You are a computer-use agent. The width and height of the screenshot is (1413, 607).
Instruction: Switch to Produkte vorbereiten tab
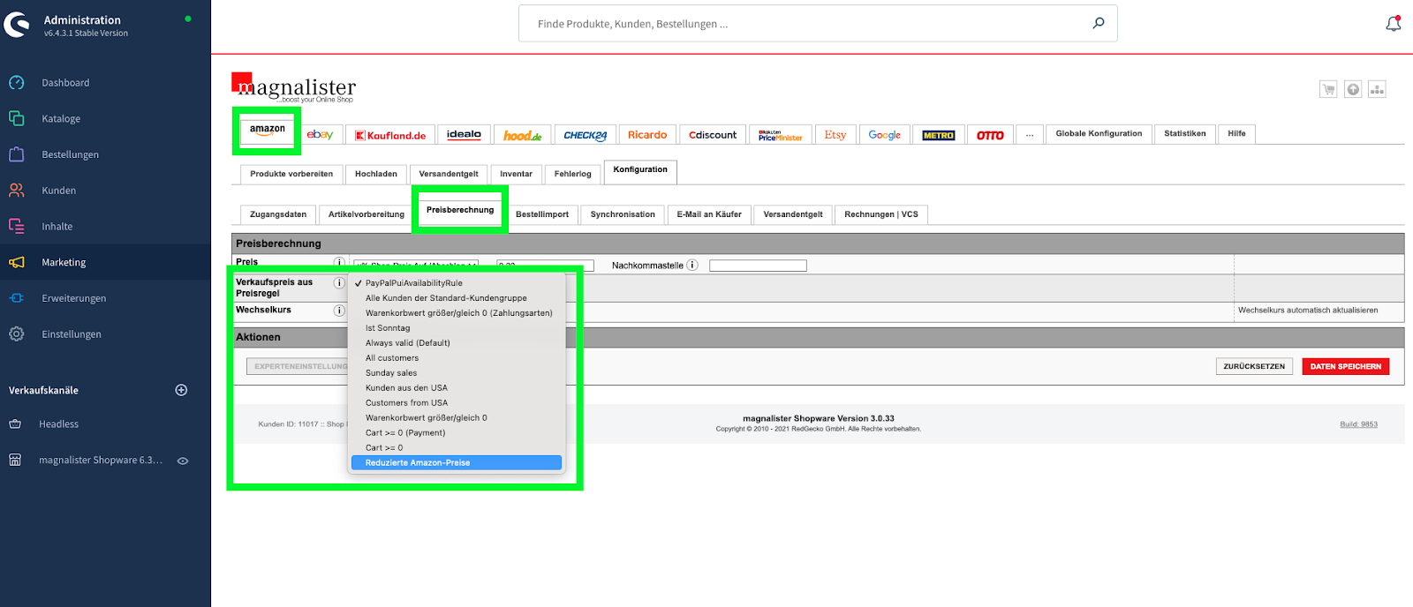point(291,174)
